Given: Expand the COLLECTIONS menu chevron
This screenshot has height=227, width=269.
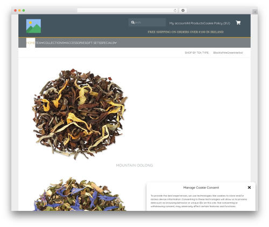Looking at the screenshot, I should [x=65, y=43].
